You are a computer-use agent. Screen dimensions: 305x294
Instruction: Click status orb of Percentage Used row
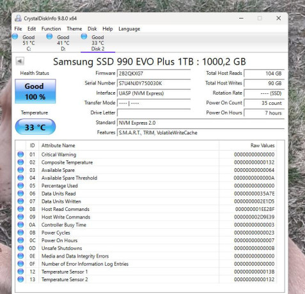(x=20, y=185)
